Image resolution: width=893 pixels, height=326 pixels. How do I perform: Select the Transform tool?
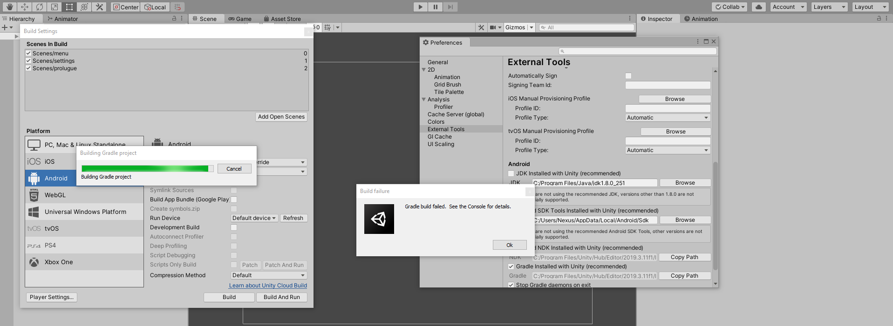[84, 7]
